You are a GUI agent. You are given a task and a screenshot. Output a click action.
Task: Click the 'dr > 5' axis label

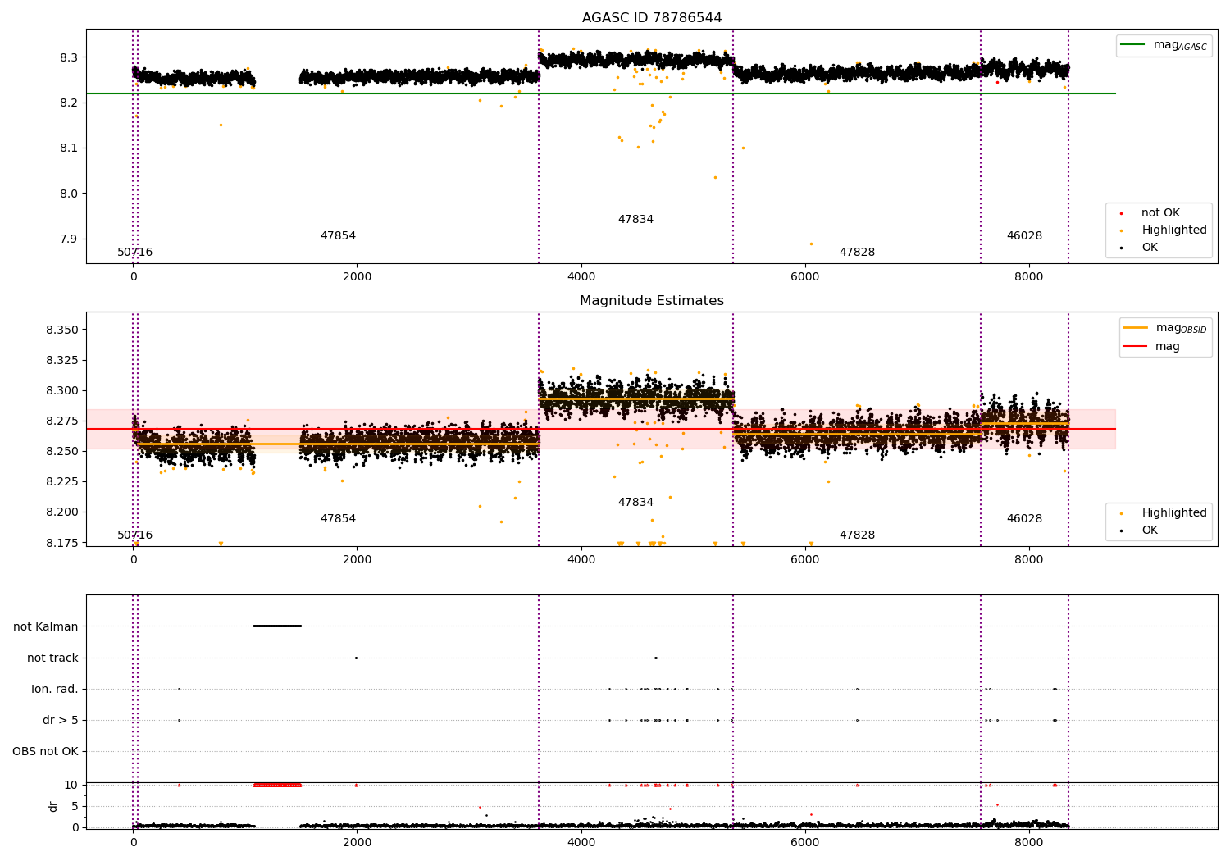(x=61, y=720)
